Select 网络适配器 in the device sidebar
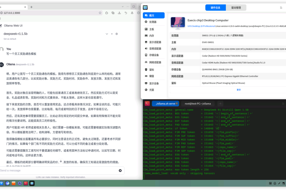Screen dimensions: 286x190 click(154, 63)
